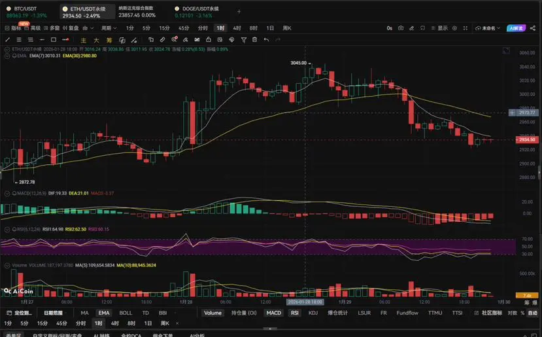Toggle 对数 logarithmic scale
This screenshot has width=542, height=337.
click(513, 313)
